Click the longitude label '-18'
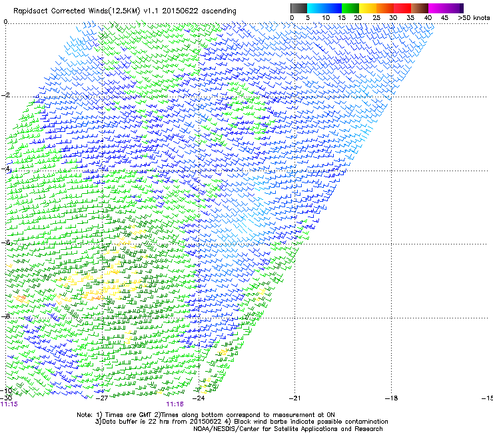 click(x=391, y=398)
